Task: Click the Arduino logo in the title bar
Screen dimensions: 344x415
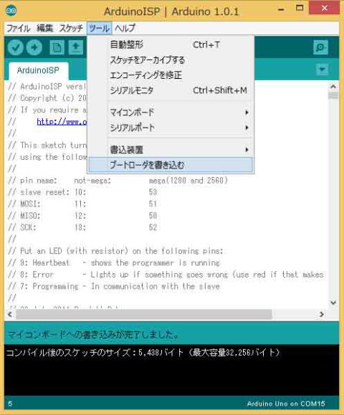Action: click(11, 10)
